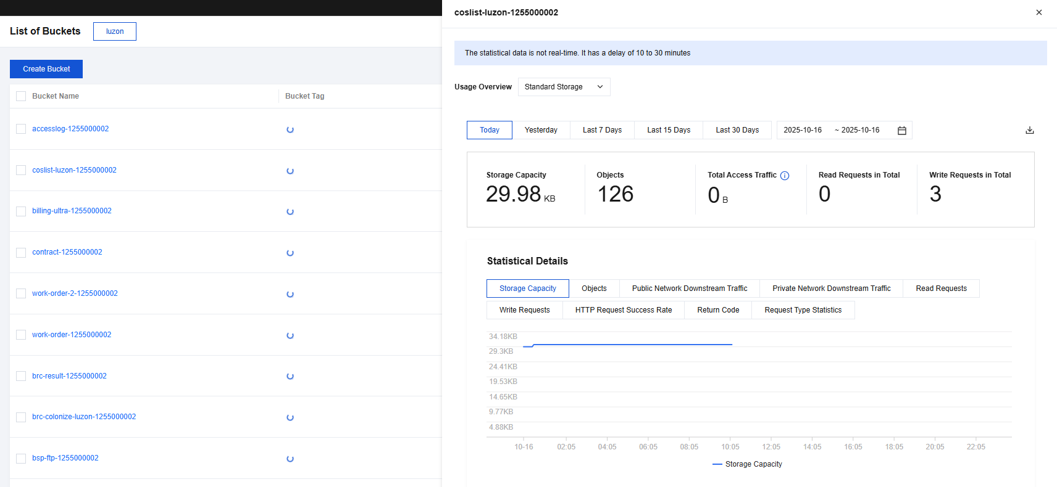Image resolution: width=1057 pixels, height=487 pixels.
Task: Click loading spinner in bsp-ftp-1255000002 row
Action: click(x=290, y=459)
